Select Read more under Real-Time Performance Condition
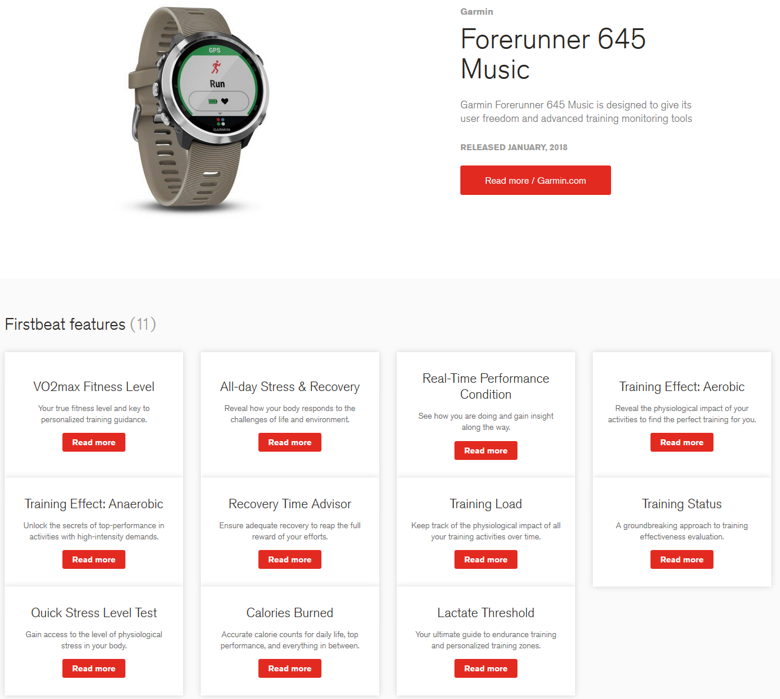Screen dimensions: 780x699 pos(486,450)
